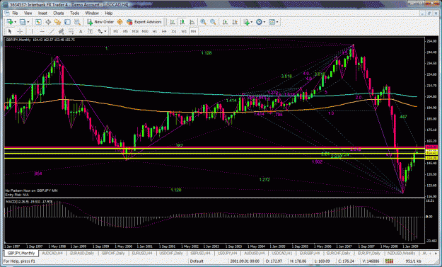
Task: Toggle the Terminal panel icon
Action: pos(67,22)
